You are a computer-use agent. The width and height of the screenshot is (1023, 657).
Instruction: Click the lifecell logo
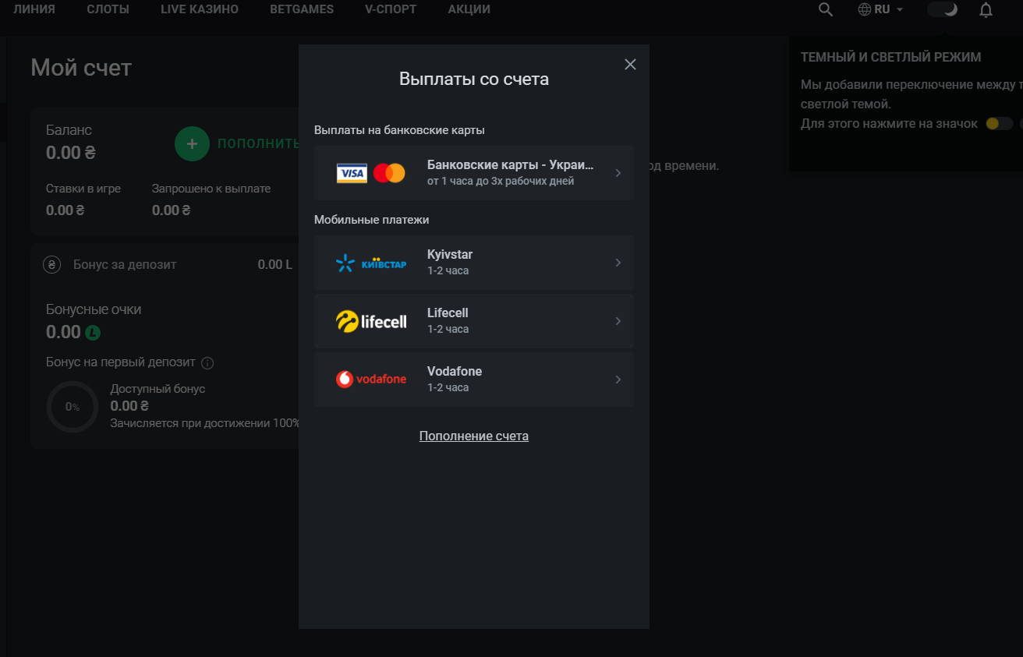371,321
